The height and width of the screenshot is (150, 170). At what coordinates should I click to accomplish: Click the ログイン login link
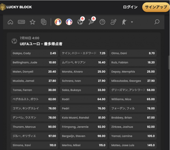[x=130, y=7]
